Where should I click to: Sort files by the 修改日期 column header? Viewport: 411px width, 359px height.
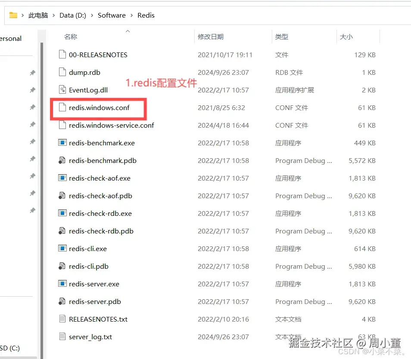coord(211,37)
